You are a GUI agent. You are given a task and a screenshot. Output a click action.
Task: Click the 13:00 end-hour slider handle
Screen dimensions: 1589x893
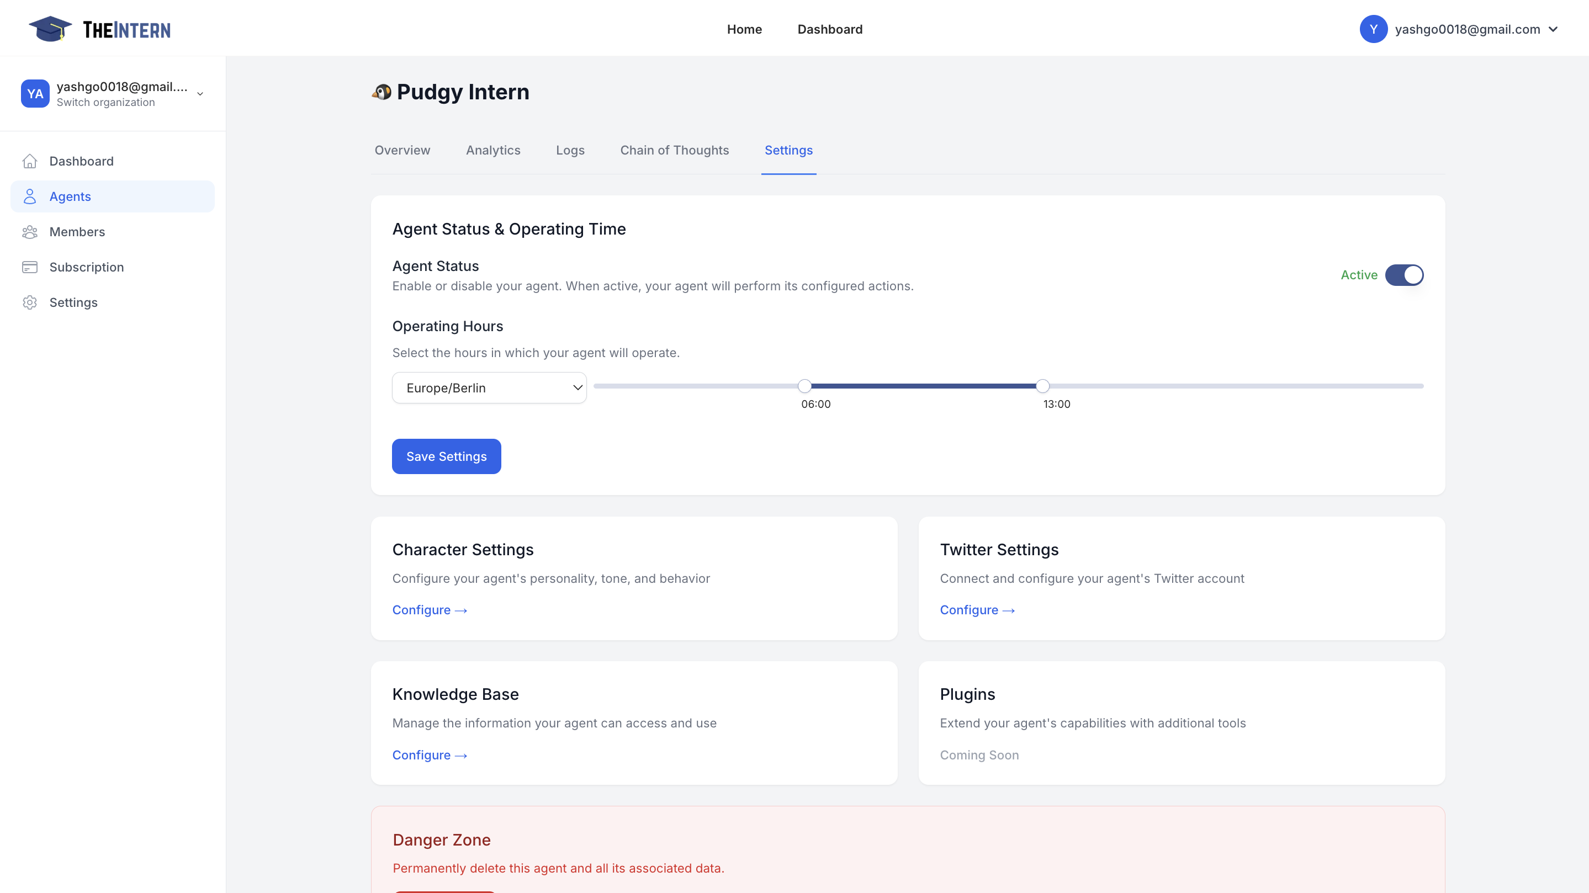tap(1042, 386)
